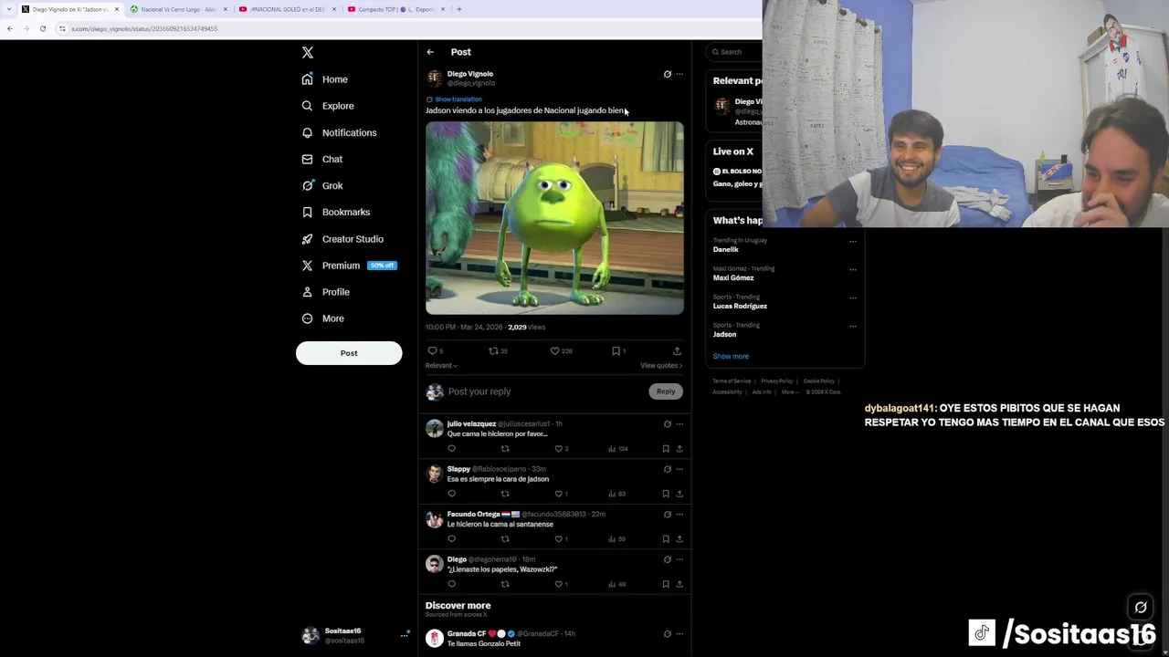Open the Danelik trending topic
Viewport: 1169px width, 657px height.
726,250
